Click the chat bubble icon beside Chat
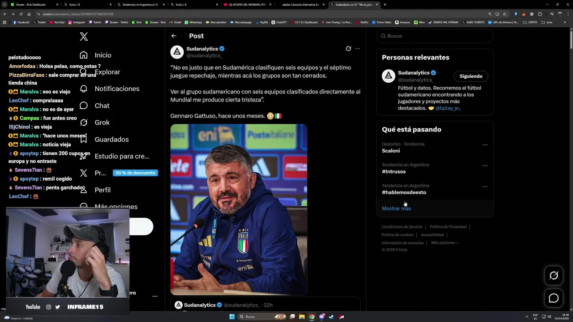This screenshot has height=322, width=573. coord(84,106)
